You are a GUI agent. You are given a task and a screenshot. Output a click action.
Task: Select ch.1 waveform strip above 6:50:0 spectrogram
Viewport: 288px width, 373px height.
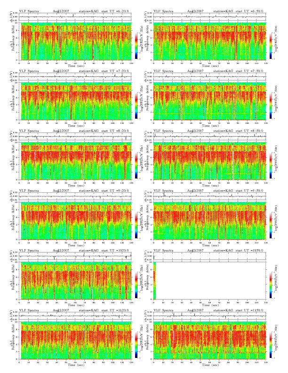[x=209, y=16]
